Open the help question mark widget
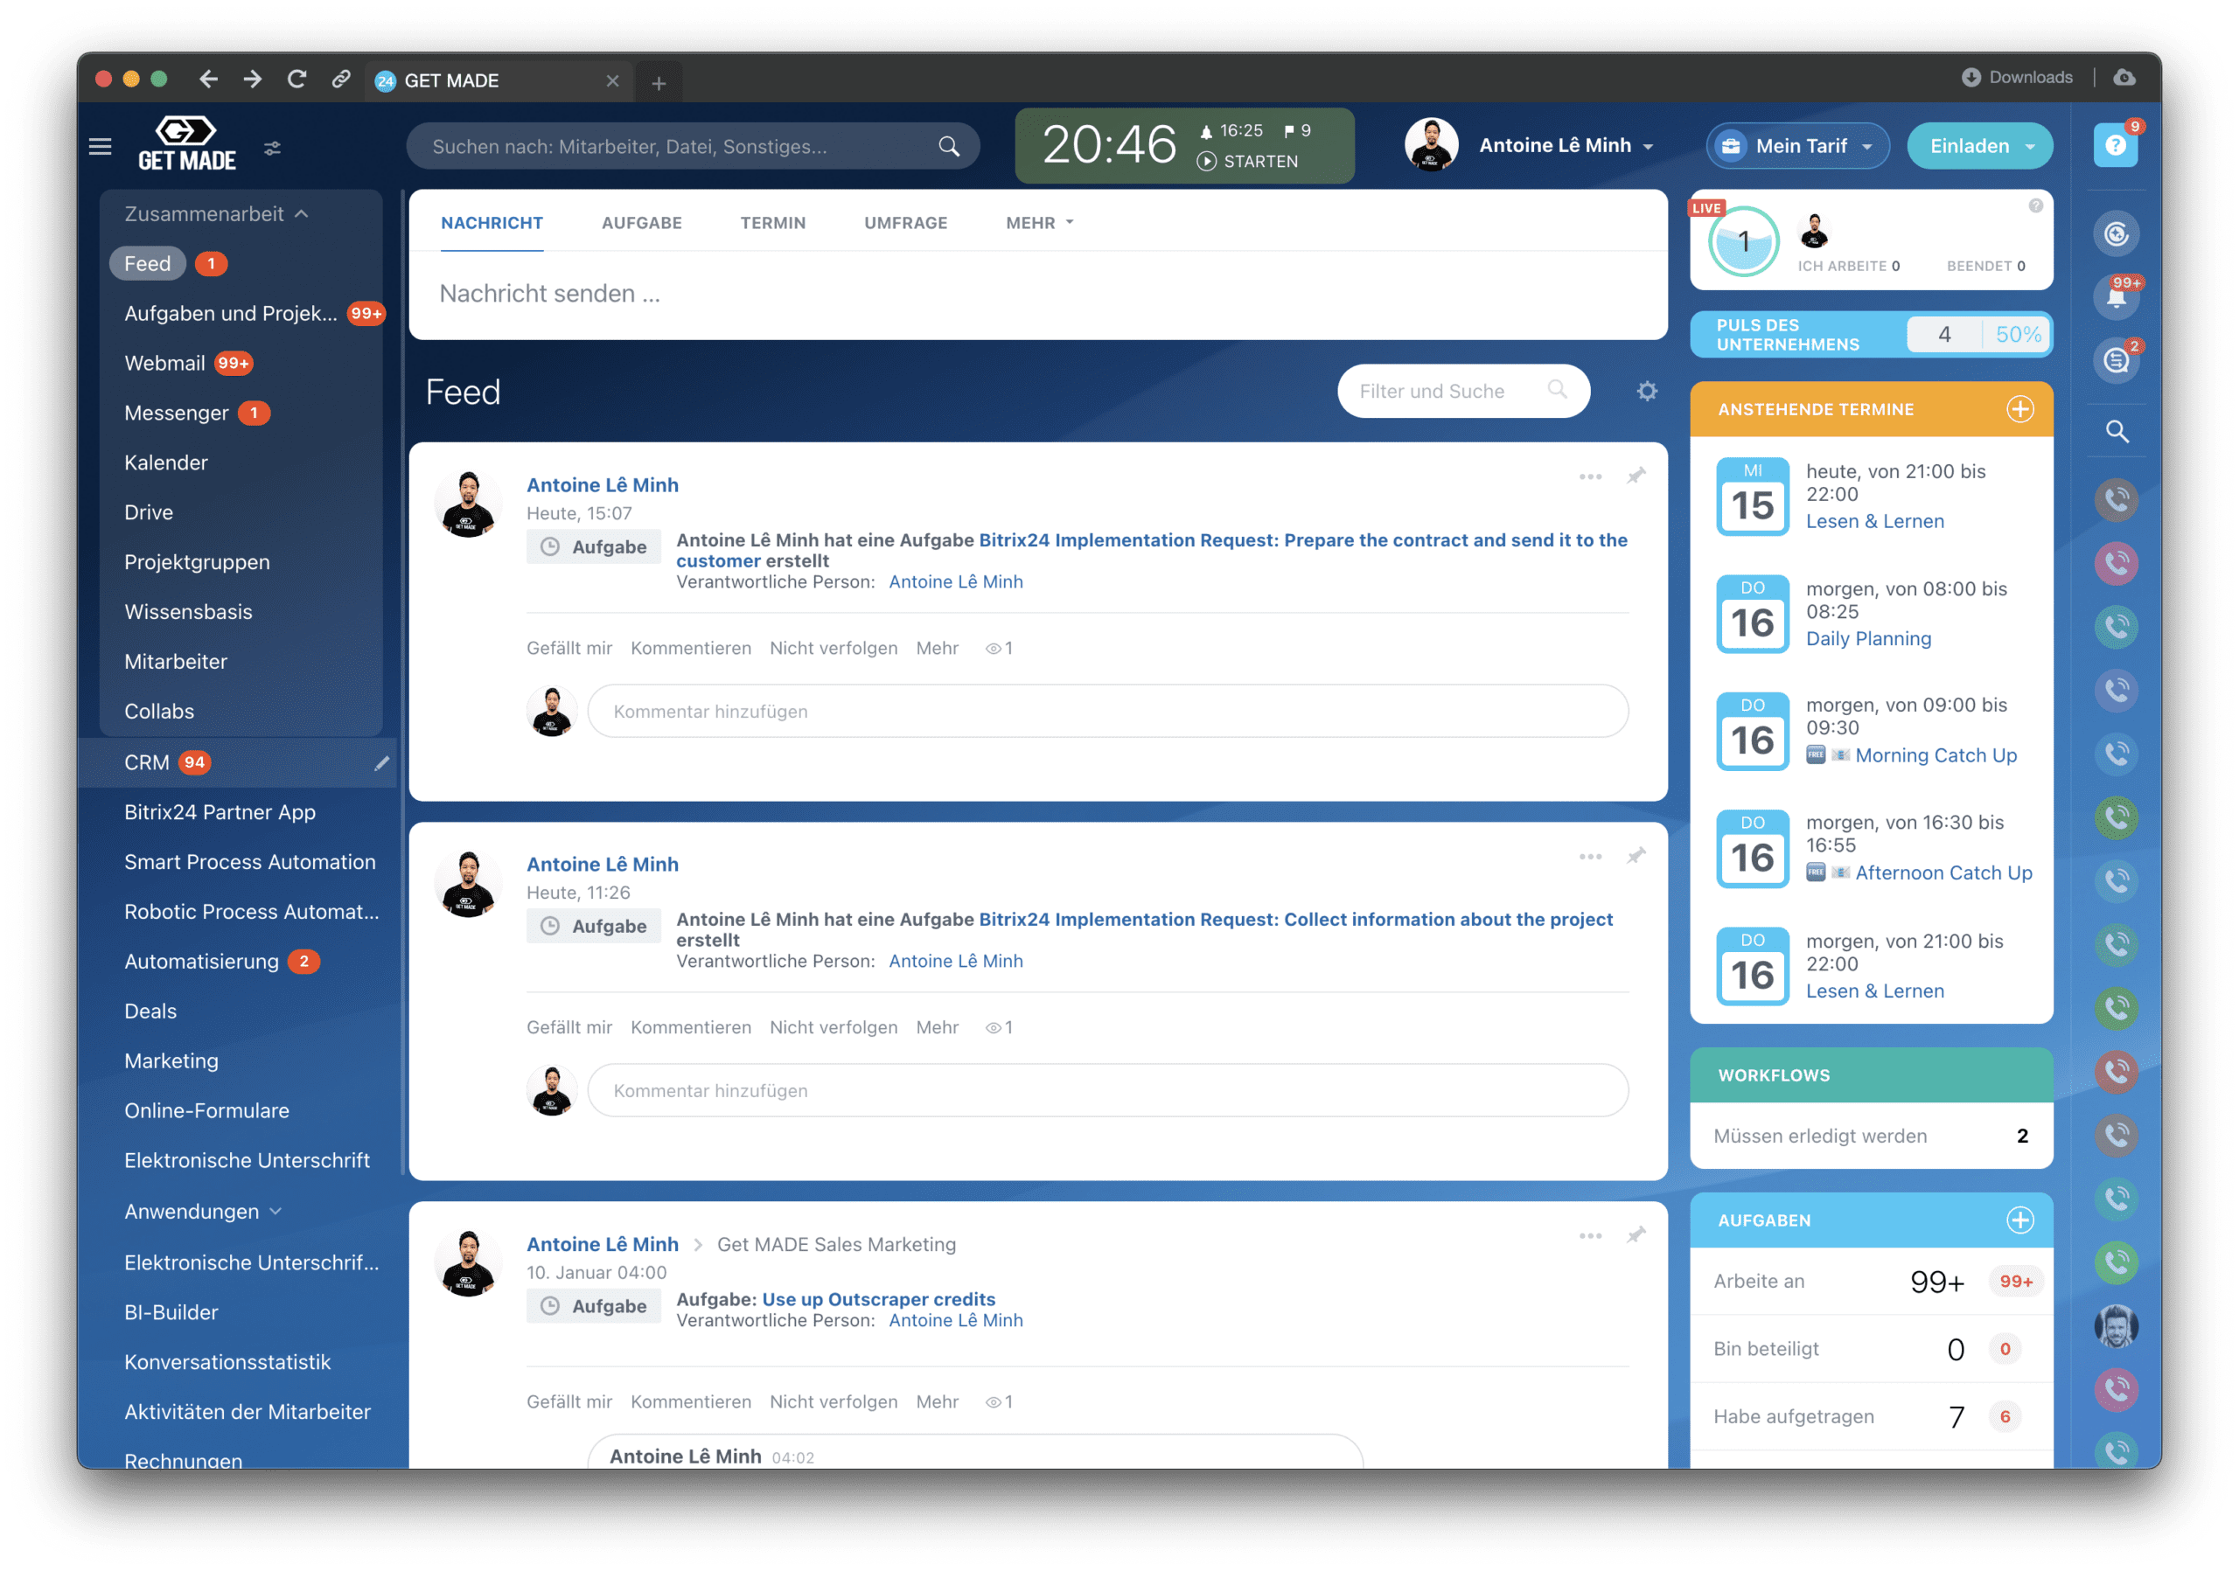2239x1571 pixels. pyautogui.click(x=2115, y=146)
